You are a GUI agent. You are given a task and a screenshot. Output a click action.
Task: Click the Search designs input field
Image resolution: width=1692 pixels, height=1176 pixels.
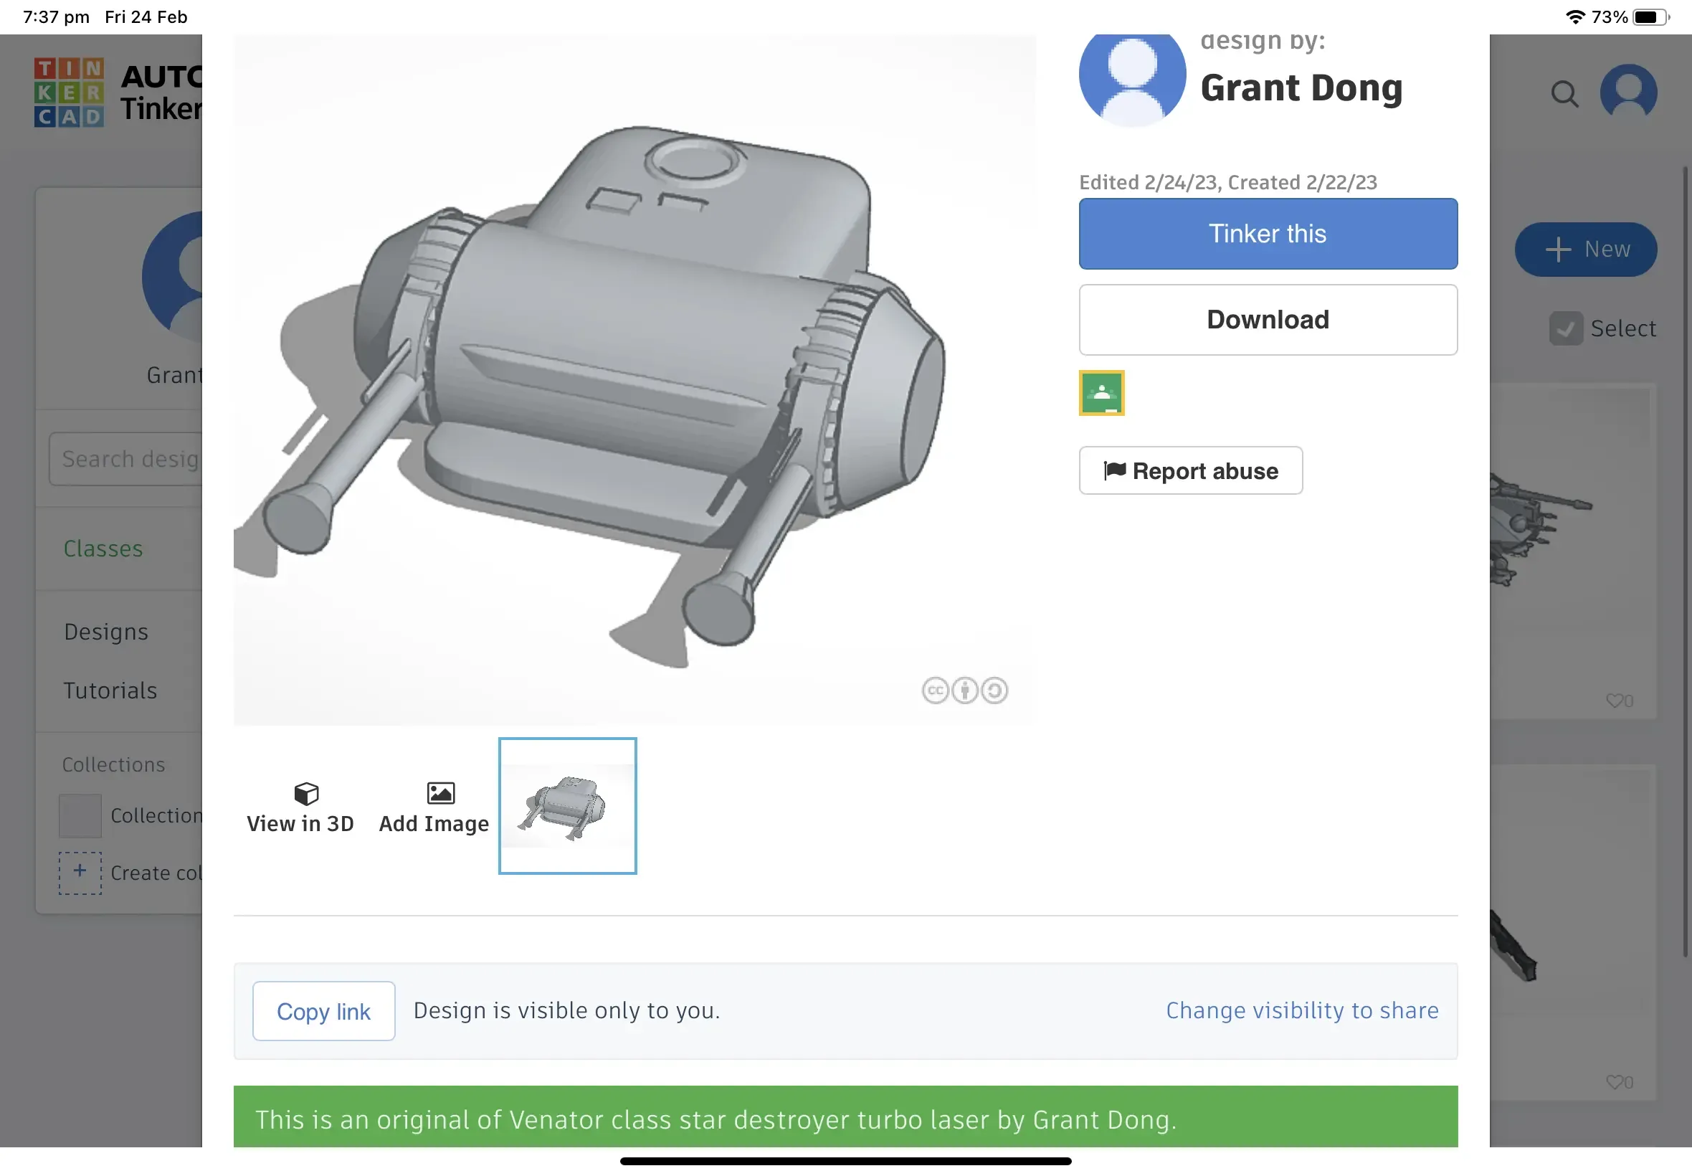tap(126, 459)
